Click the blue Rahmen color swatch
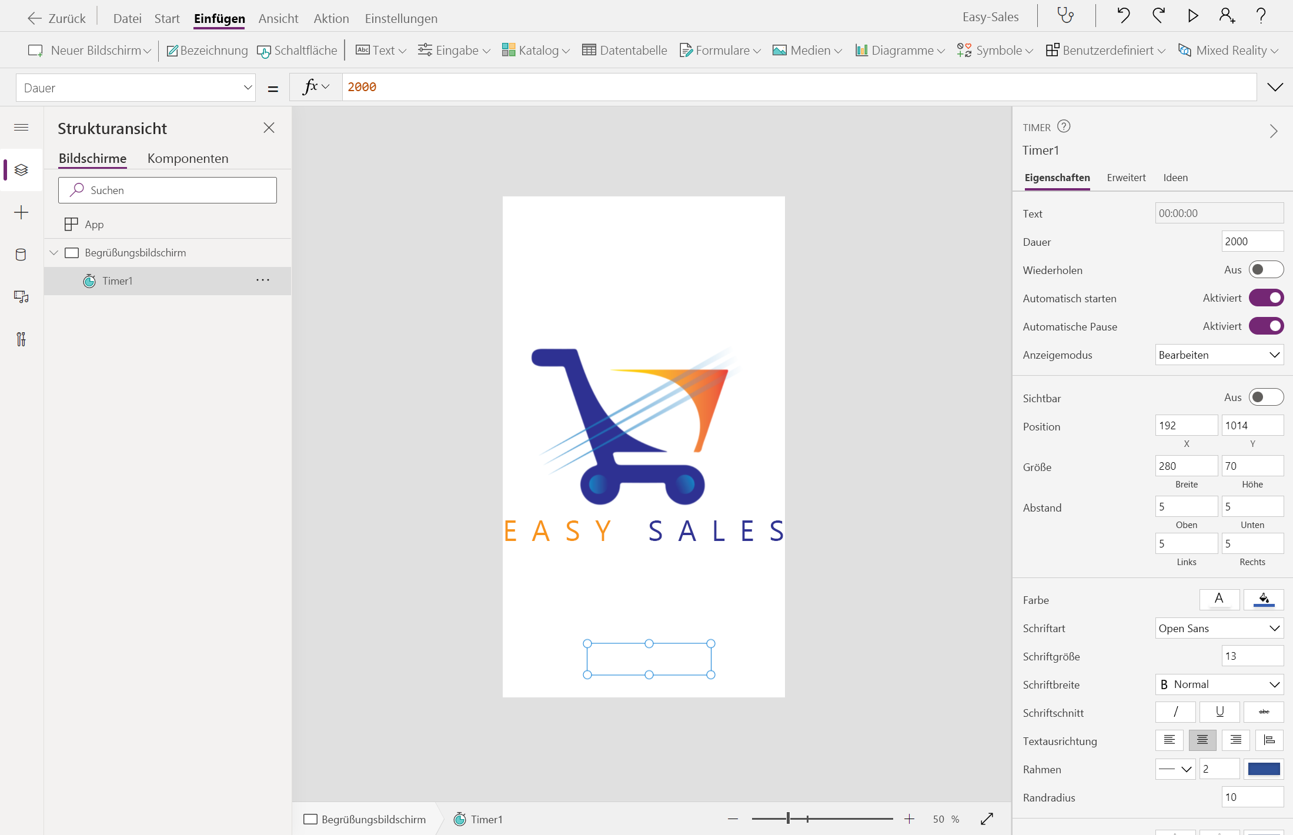Screen dimensions: 1293x835 click(1264, 769)
